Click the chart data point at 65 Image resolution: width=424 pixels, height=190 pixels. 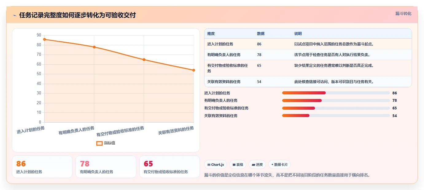click(144, 59)
